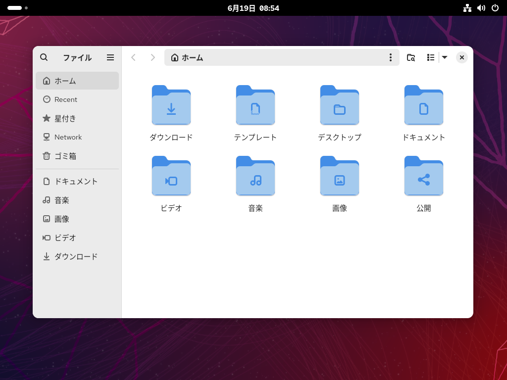Toggle the system volume icon

tap(481, 8)
